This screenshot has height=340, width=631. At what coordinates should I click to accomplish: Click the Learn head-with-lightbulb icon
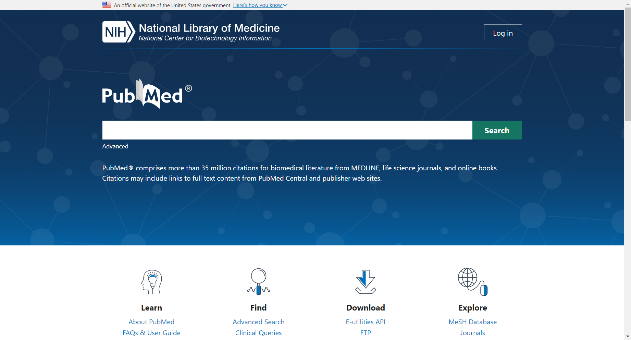pyautogui.click(x=151, y=282)
